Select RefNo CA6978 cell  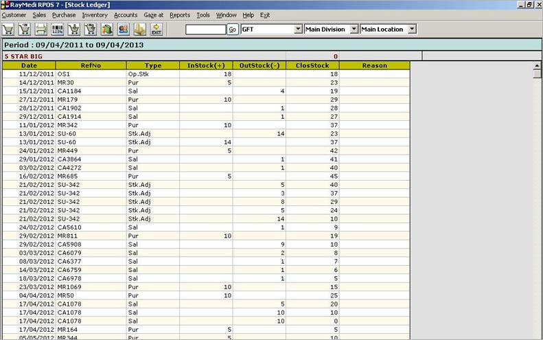91,278
